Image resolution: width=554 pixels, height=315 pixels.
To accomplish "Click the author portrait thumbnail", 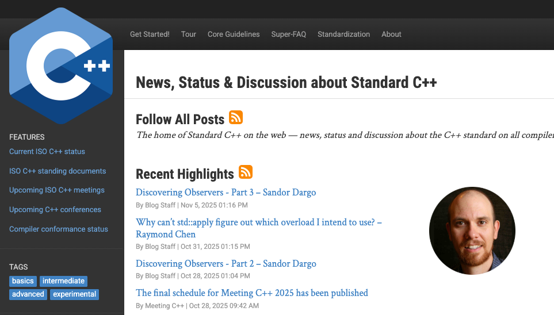I will coord(472,231).
